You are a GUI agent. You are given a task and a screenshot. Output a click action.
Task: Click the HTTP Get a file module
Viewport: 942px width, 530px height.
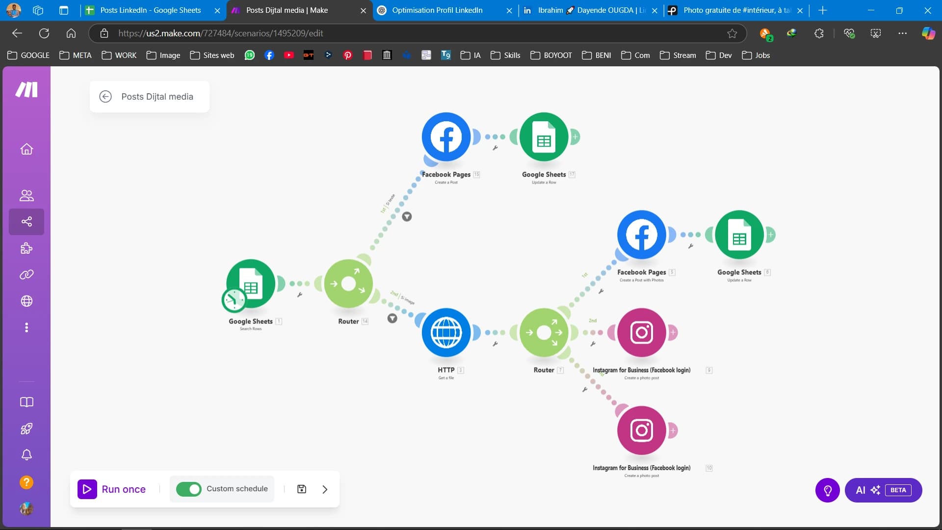(x=446, y=333)
